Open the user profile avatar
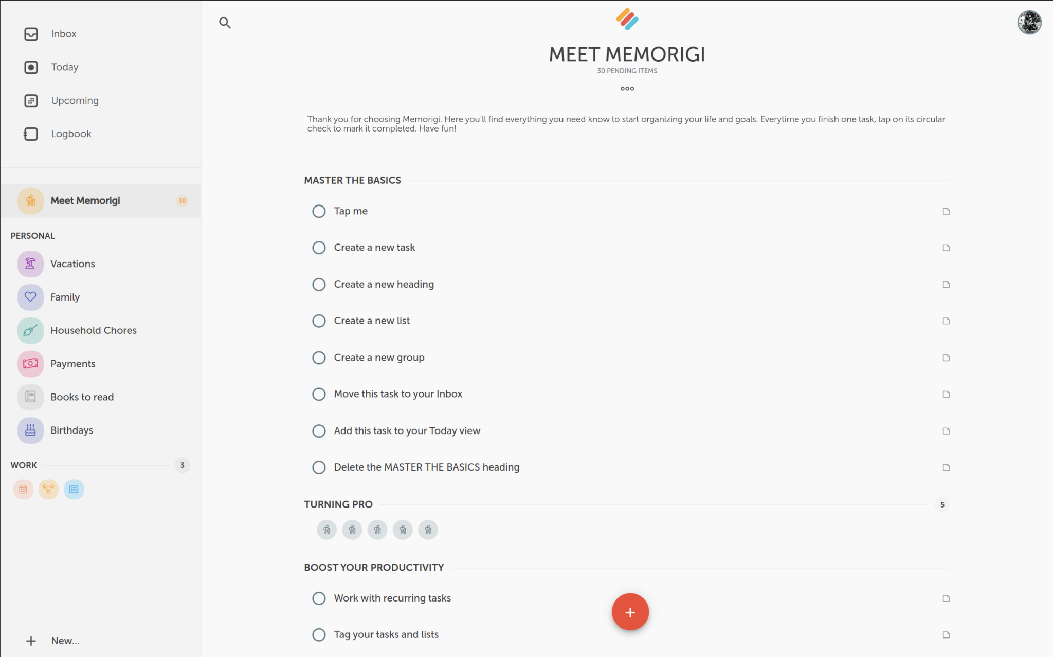Screen dimensions: 1053x657 pos(1029,23)
